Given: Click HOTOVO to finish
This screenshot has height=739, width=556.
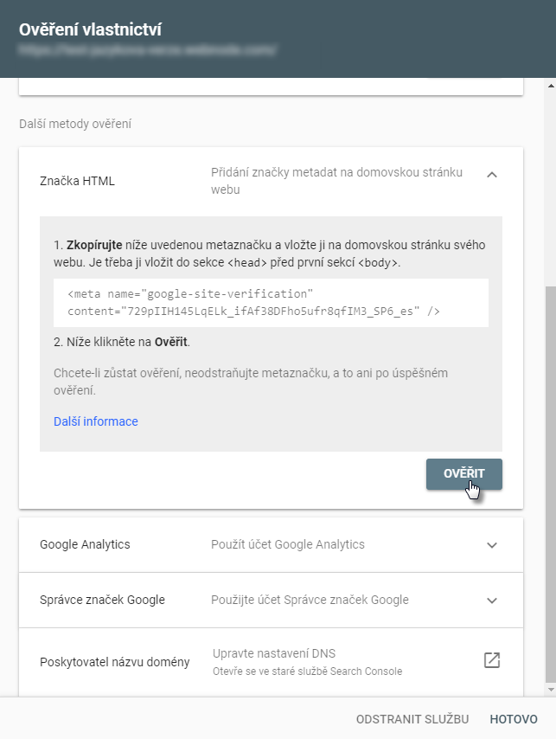Looking at the screenshot, I should (x=514, y=719).
